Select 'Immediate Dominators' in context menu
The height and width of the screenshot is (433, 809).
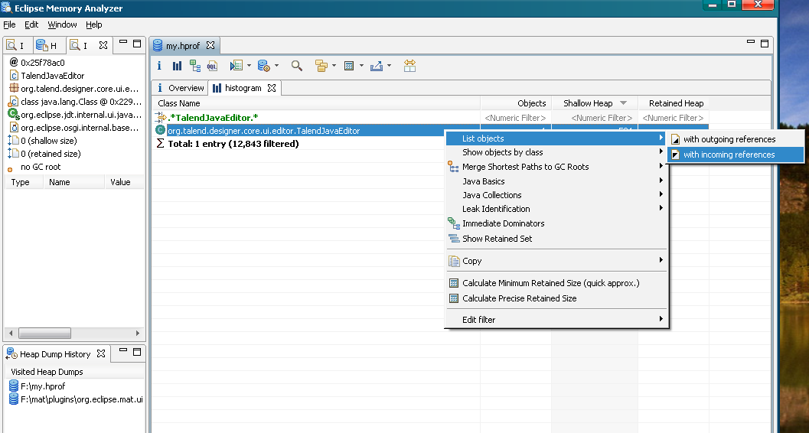503,223
